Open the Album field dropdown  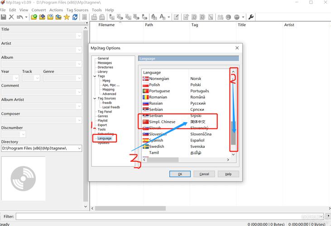point(79,64)
